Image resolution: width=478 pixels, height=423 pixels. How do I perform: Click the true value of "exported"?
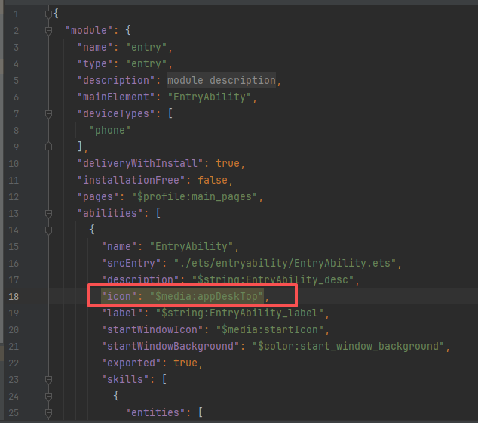185,363
